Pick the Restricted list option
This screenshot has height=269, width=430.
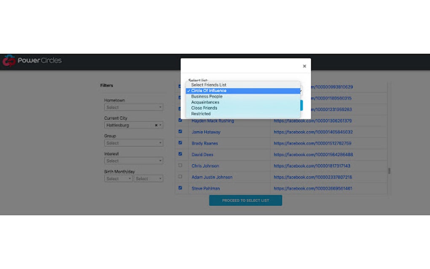[x=243, y=114]
